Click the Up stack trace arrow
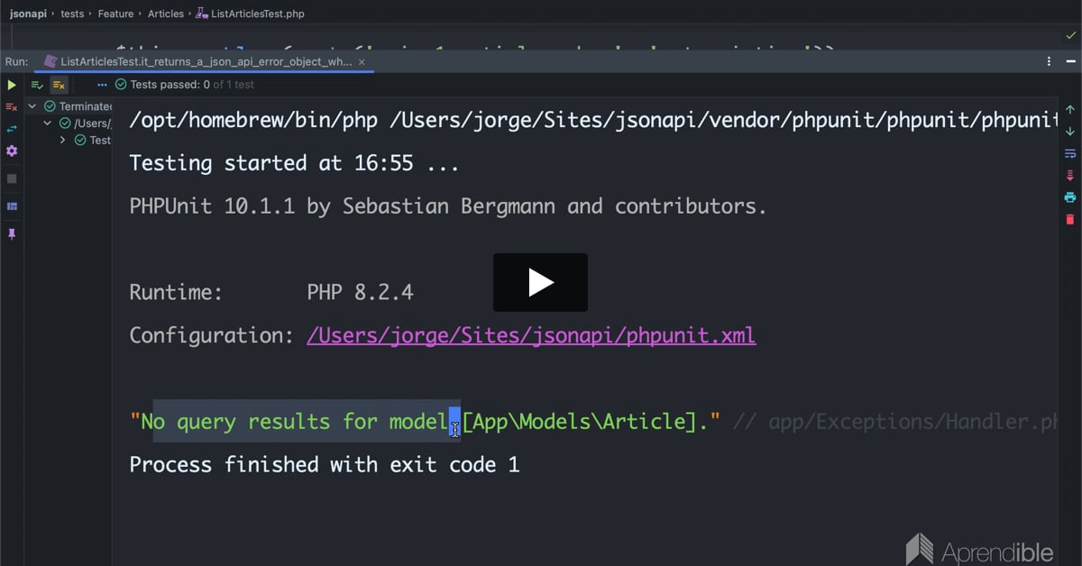The height and width of the screenshot is (566, 1082). (1070, 109)
